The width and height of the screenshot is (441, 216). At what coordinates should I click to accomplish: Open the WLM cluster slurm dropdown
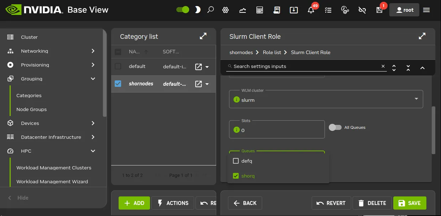tap(326, 99)
